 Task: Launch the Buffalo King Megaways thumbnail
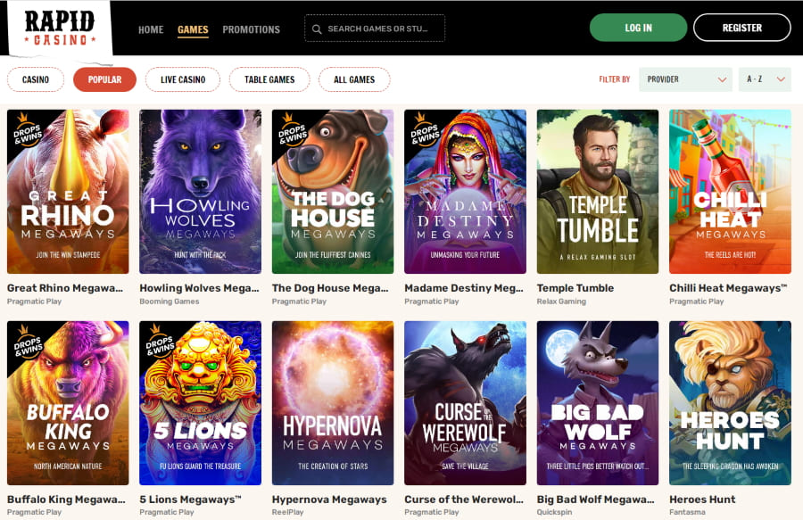tap(68, 403)
